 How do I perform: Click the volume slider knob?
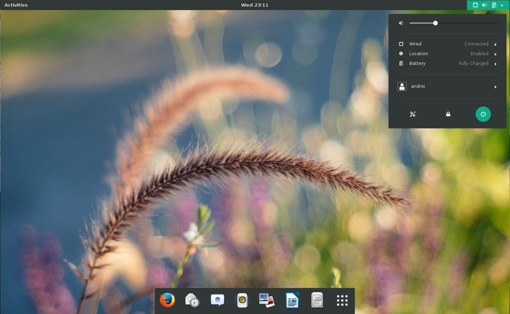[x=435, y=23]
